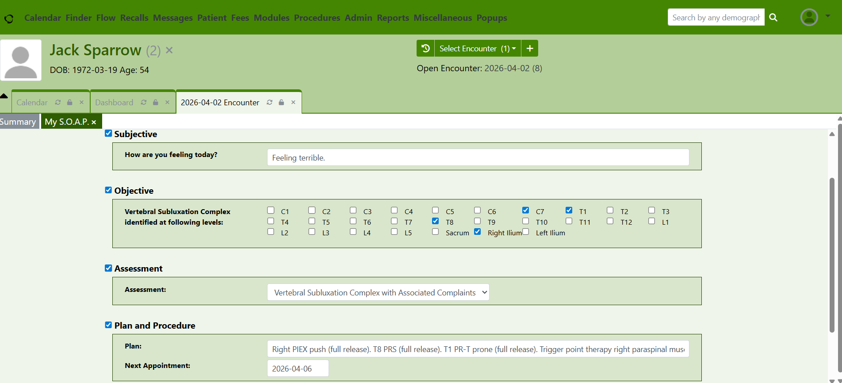Toggle lock icon on Dashboard tab
Viewport: 842px width, 383px height.
[x=156, y=102]
